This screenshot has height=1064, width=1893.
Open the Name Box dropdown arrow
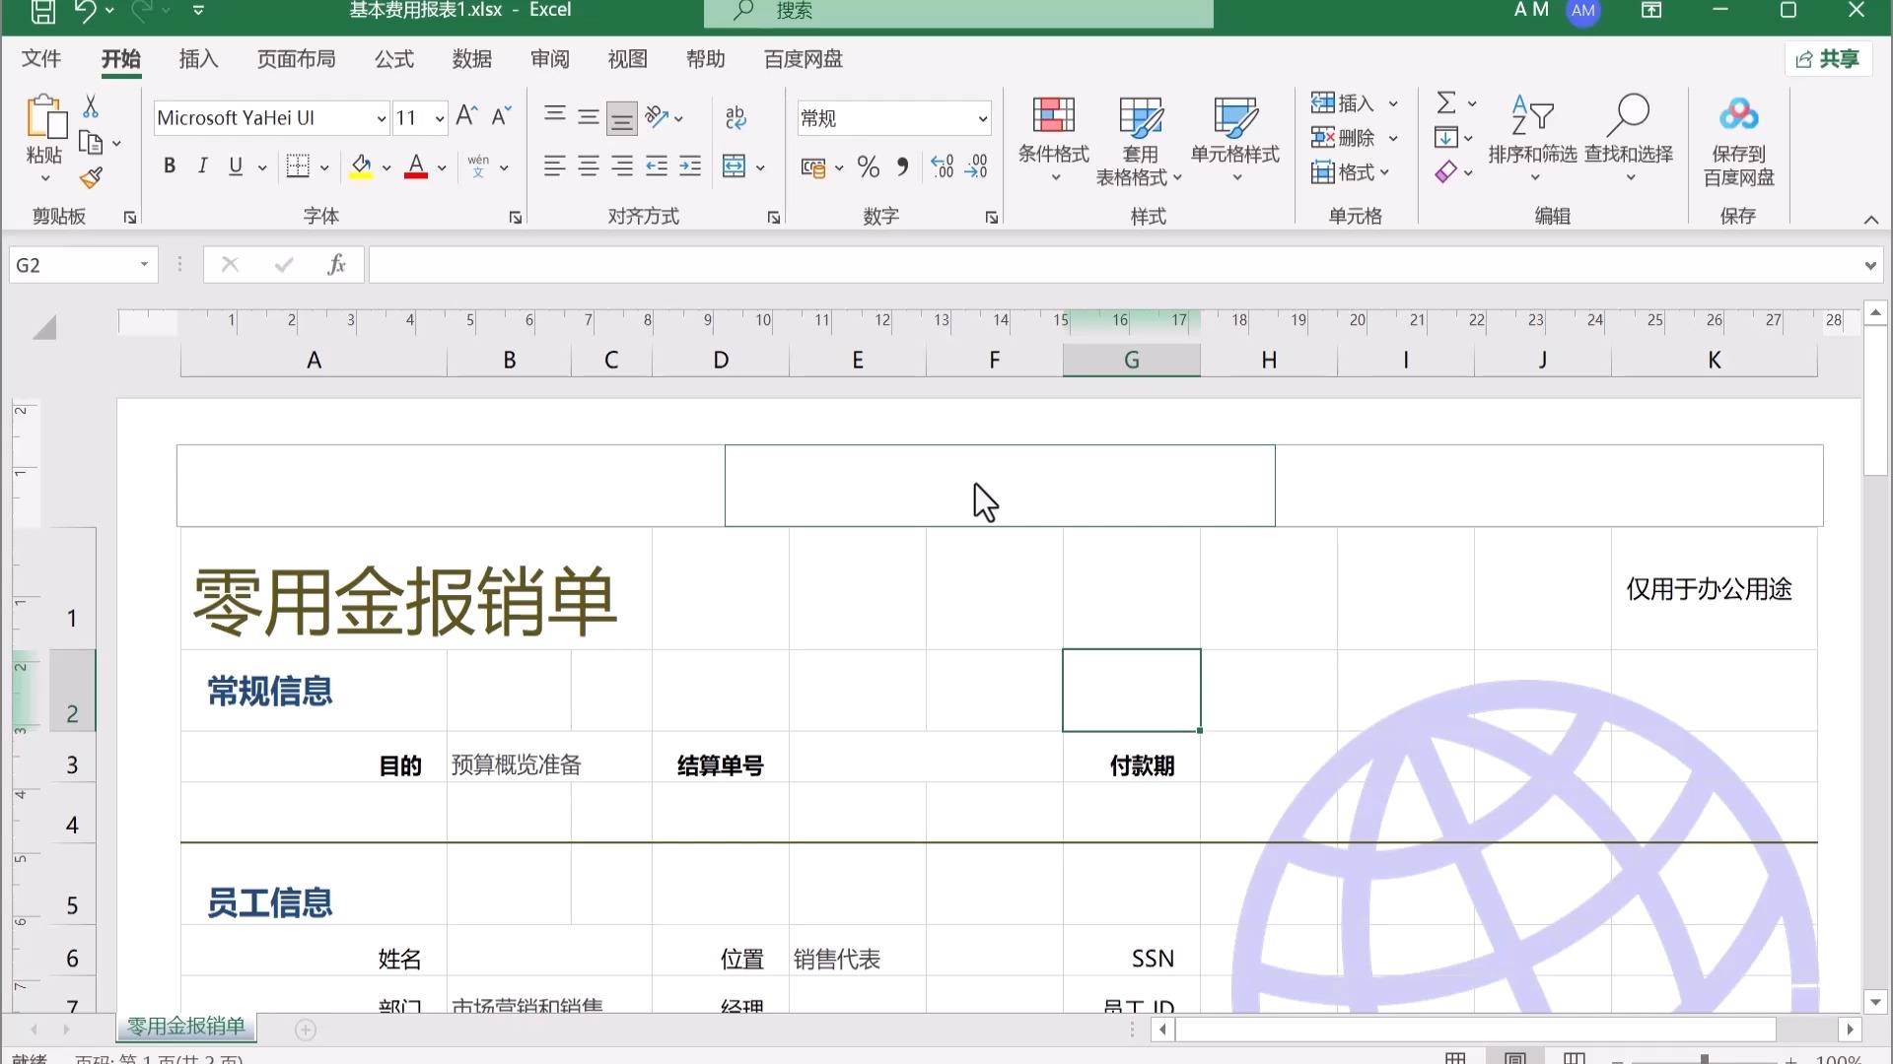pyautogui.click(x=144, y=265)
